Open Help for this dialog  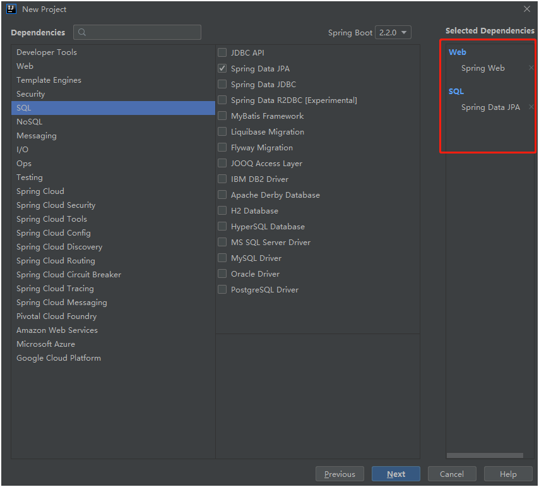(x=508, y=474)
